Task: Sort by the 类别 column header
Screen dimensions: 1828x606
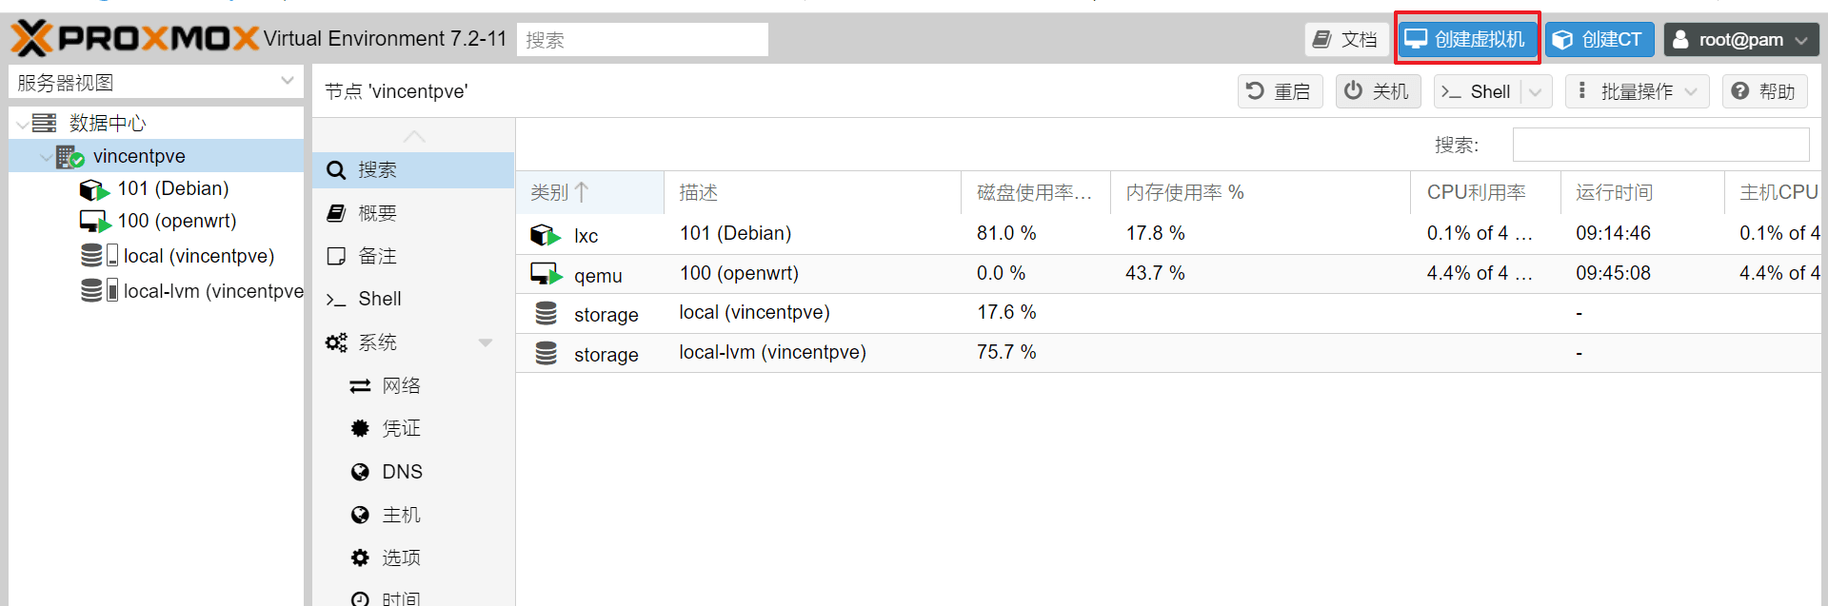Action: [560, 192]
